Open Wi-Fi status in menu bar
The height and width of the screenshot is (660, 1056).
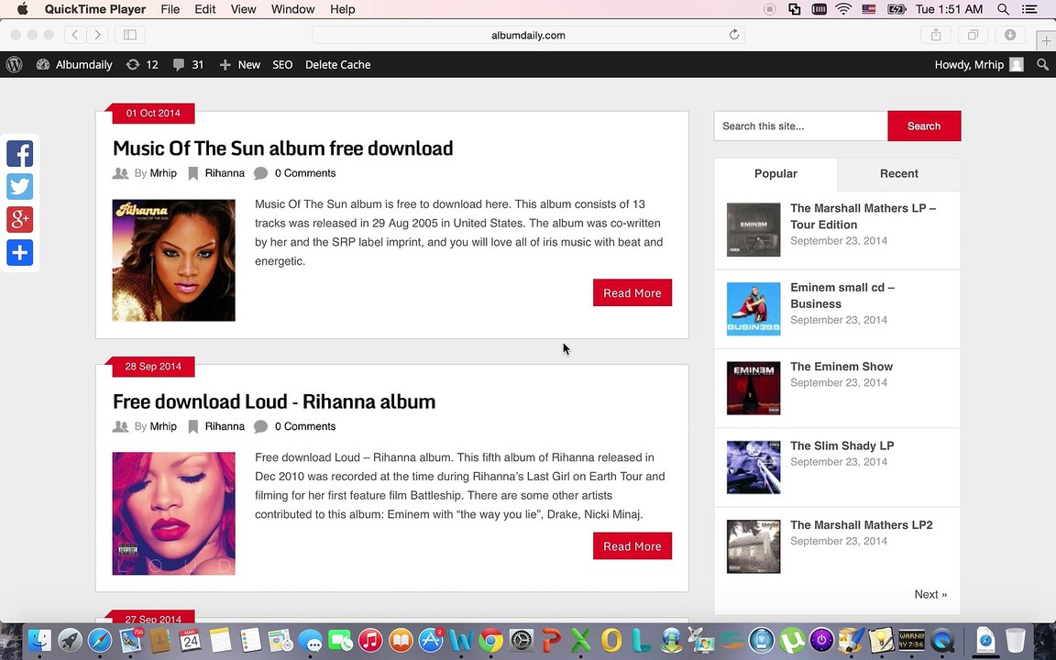click(843, 9)
